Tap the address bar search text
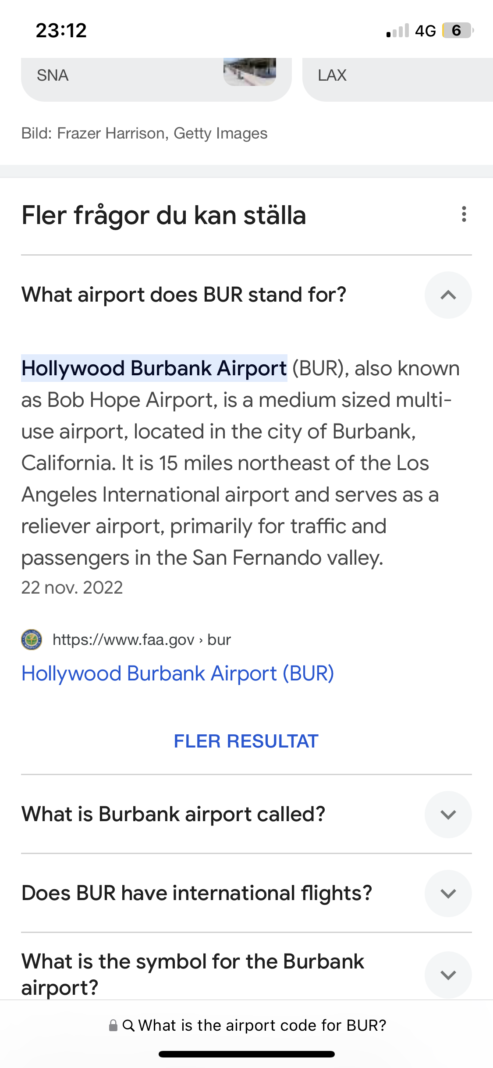 click(262, 1025)
